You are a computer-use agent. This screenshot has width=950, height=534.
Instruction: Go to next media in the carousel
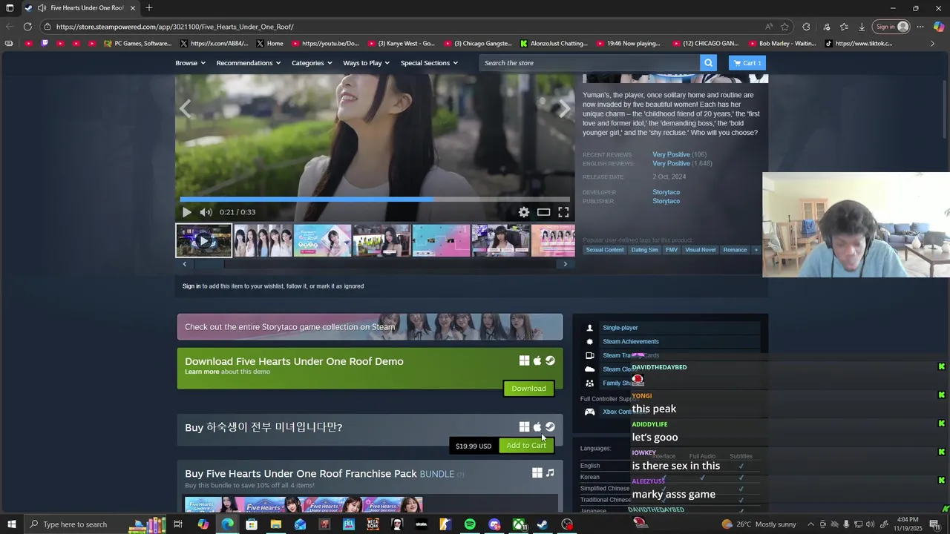tap(565, 110)
